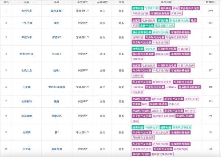Open the 奔驰GLC model link
The image size is (221, 157).
coord(57,116)
